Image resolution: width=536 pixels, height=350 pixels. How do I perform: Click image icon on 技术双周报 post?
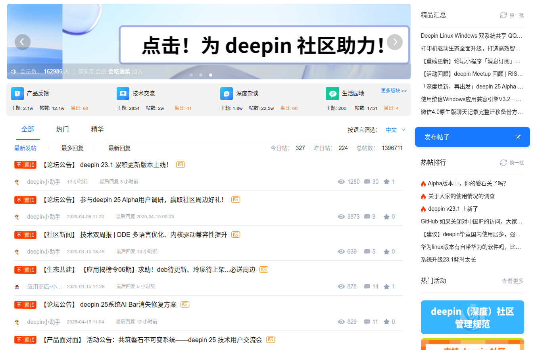pos(236,235)
